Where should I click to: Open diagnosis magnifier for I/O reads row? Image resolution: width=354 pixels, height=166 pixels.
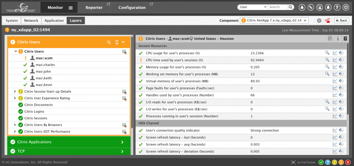click(x=327, y=102)
